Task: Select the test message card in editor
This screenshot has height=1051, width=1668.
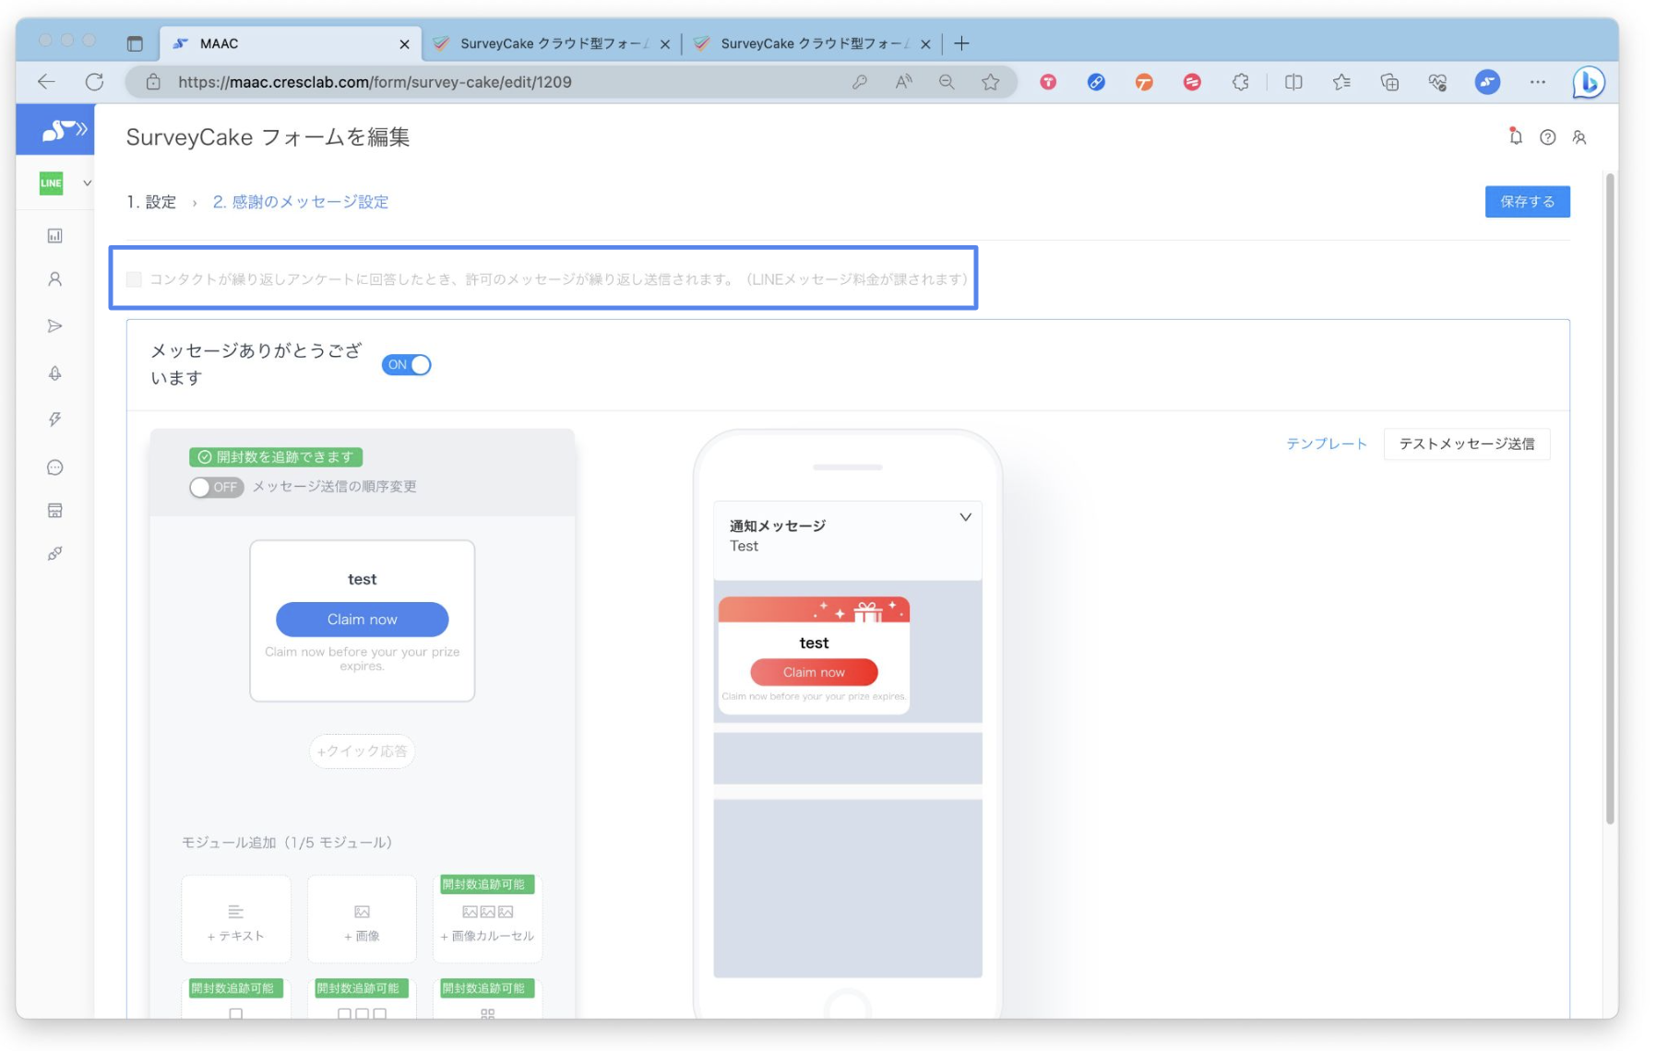Action: [x=362, y=620]
